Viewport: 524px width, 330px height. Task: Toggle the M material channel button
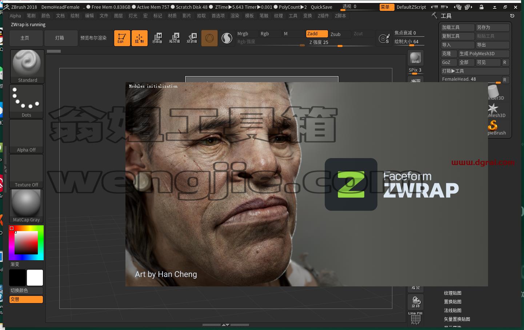tap(293, 34)
